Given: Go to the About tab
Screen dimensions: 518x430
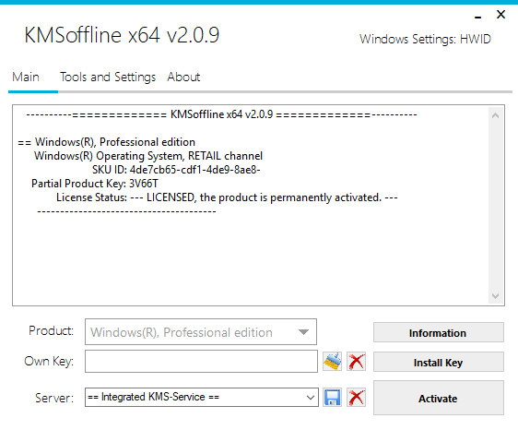Looking at the screenshot, I should (183, 78).
